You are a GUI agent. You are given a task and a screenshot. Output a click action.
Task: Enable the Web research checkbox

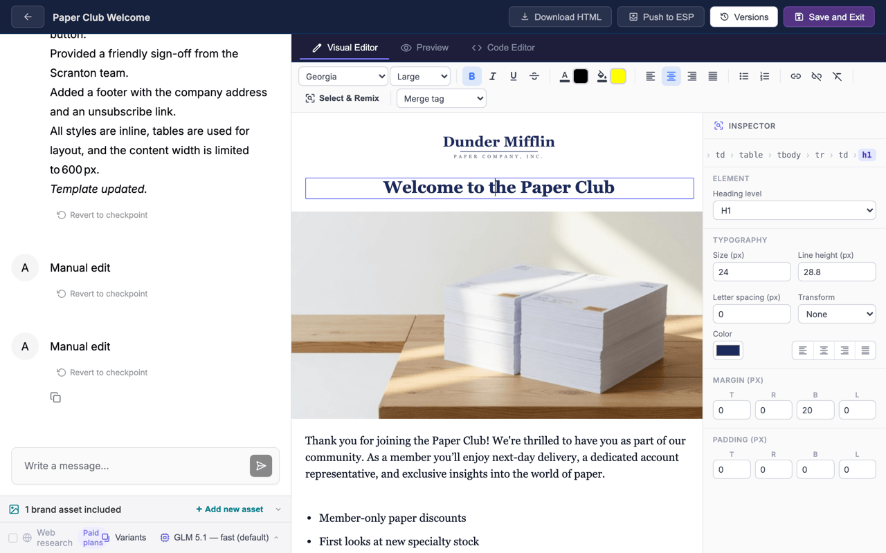(12, 538)
